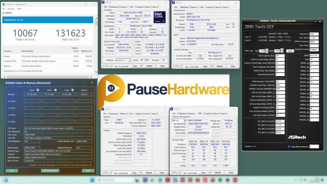Expand the Tools arrow in the CPU-Z processor window
Screen dimensions: 327x184
click(x=141, y=66)
